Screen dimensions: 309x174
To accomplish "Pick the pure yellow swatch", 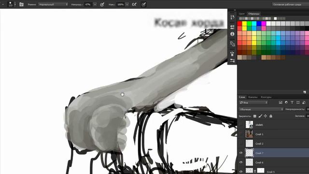I will click(244, 24).
